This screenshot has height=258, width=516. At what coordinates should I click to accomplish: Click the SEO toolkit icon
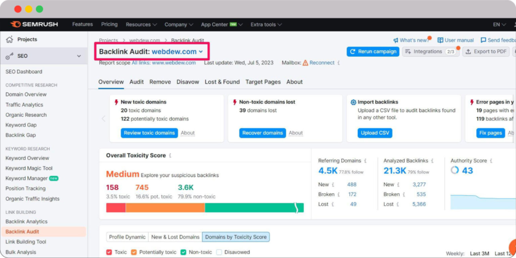(x=9, y=56)
